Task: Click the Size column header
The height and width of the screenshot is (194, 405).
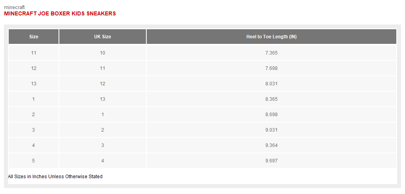Action: 34,37
